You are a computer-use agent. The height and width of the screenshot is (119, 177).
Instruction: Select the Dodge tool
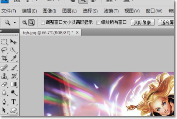coord(13,92)
